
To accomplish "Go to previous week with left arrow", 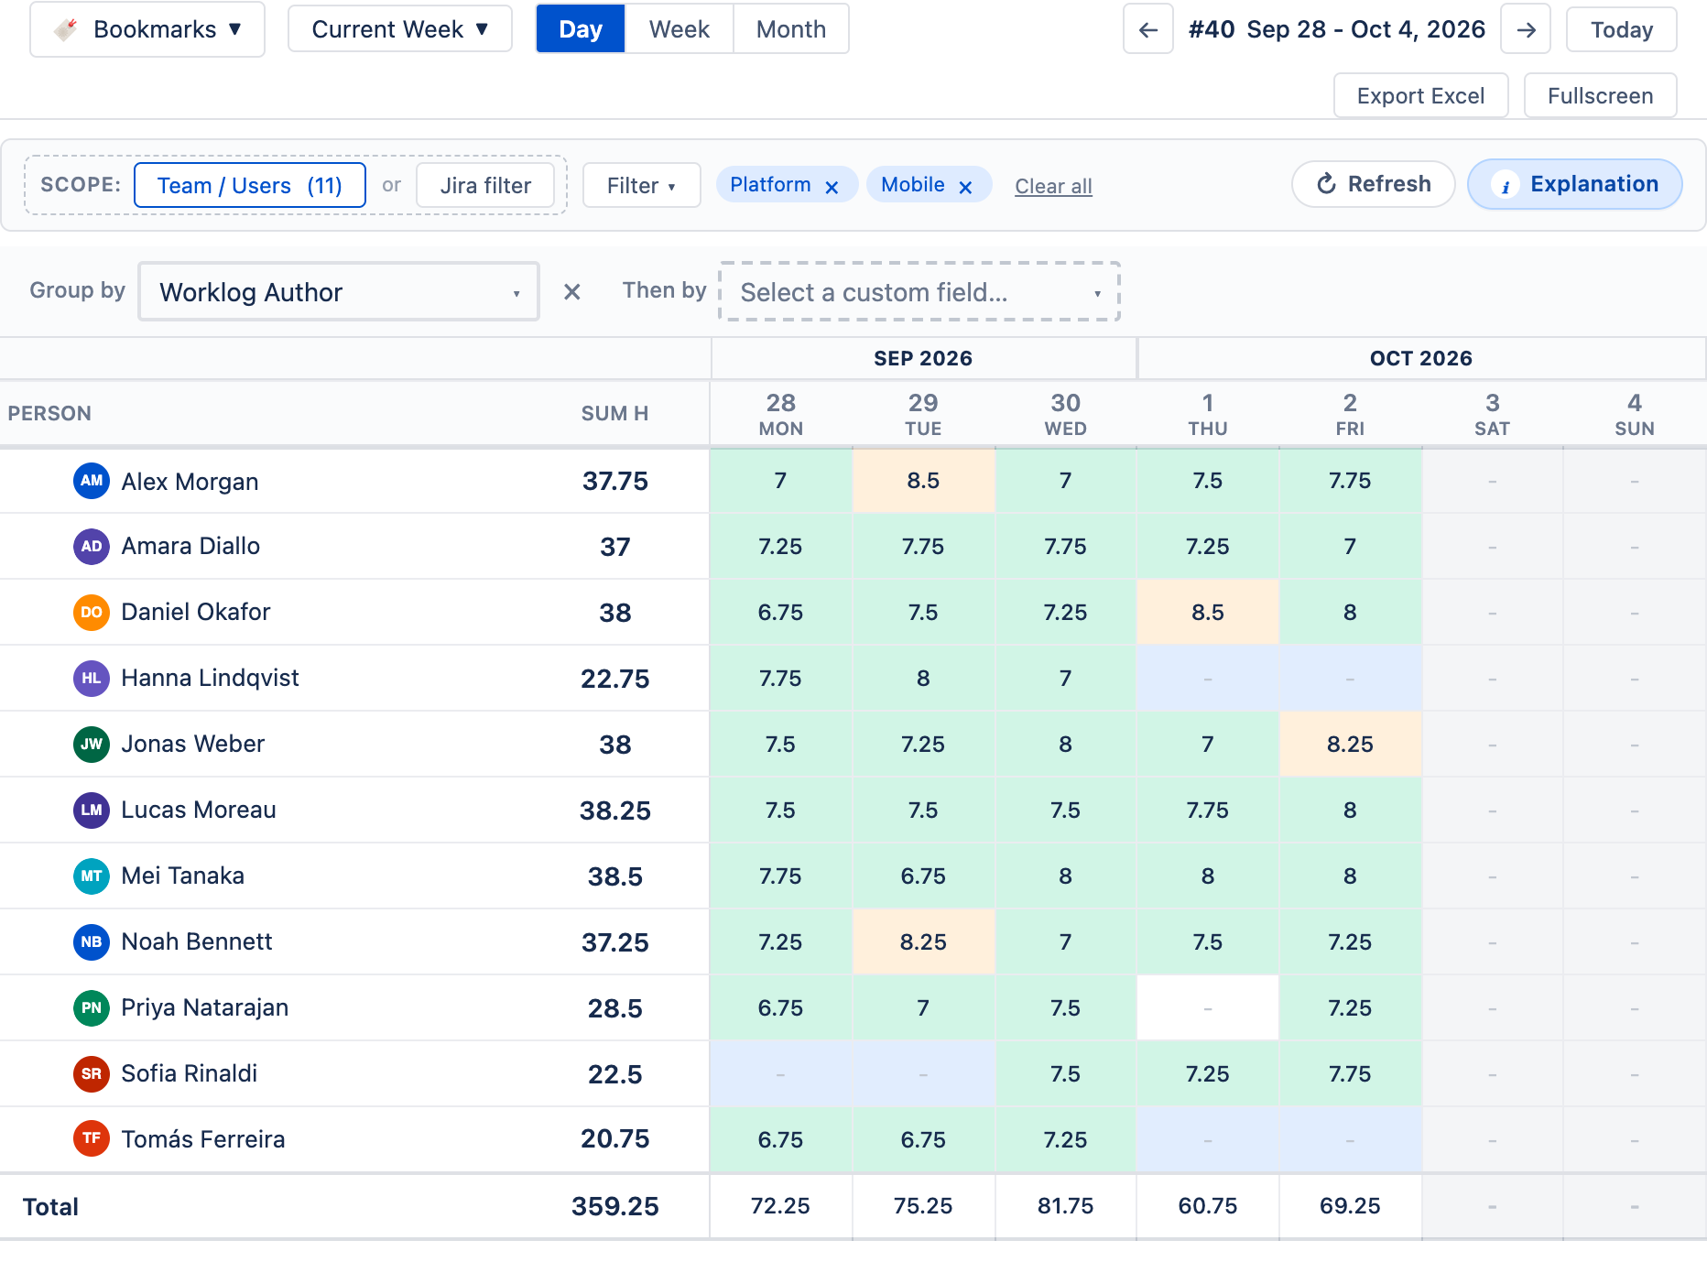I will 1147,29.
